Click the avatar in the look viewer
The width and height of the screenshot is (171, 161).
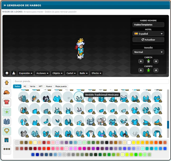80,49
